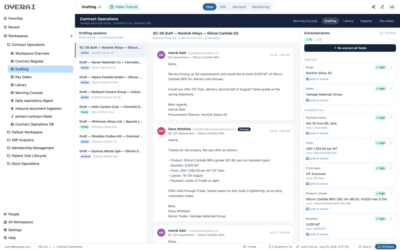
Task: Toggle the 3 missing terms filter chip
Action: (x=319, y=40)
